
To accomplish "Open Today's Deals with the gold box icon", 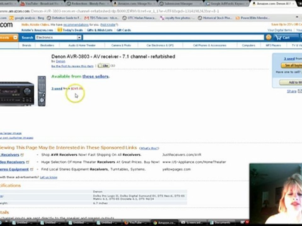I will pos(70,30).
